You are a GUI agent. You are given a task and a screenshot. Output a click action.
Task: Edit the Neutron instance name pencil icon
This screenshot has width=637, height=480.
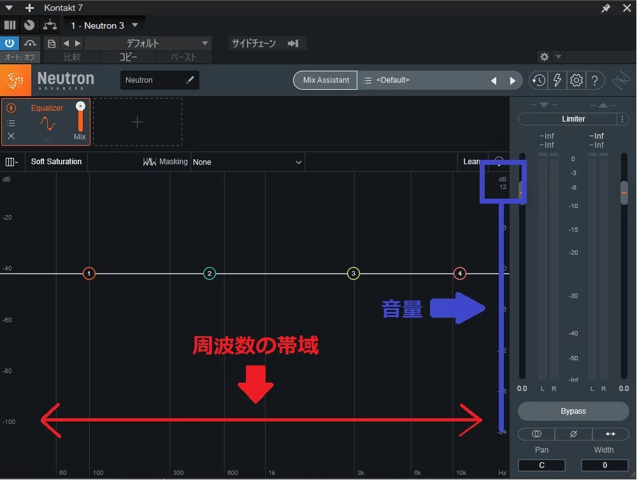[190, 80]
